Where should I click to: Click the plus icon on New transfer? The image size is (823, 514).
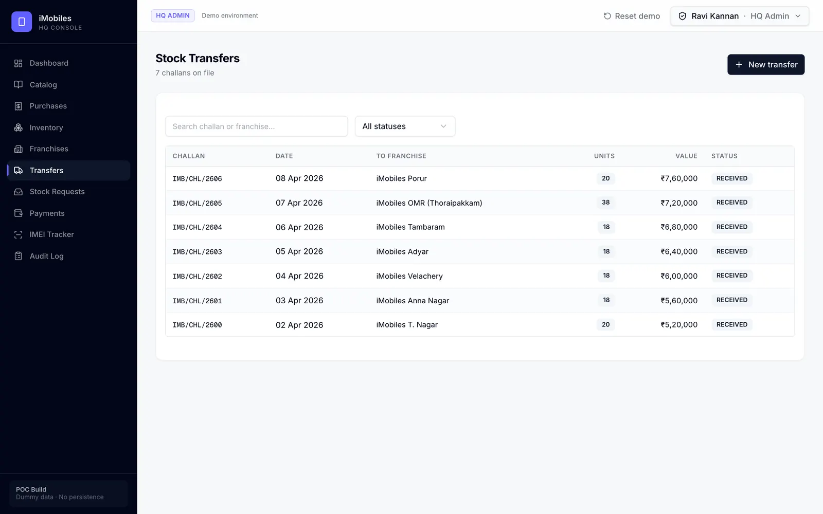[739, 65]
